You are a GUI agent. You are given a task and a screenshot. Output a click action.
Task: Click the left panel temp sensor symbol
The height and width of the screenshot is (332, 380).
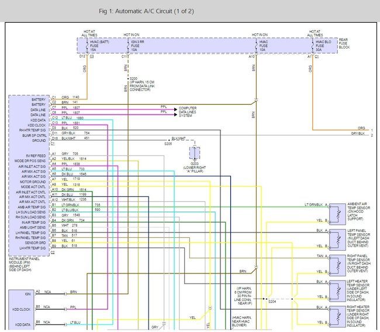[337, 240]
